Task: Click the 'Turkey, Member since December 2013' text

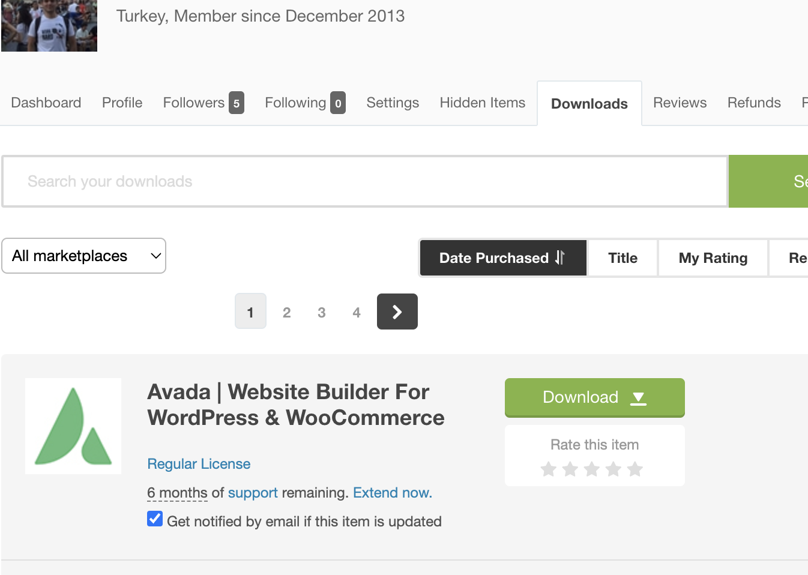Action: tap(261, 16)
